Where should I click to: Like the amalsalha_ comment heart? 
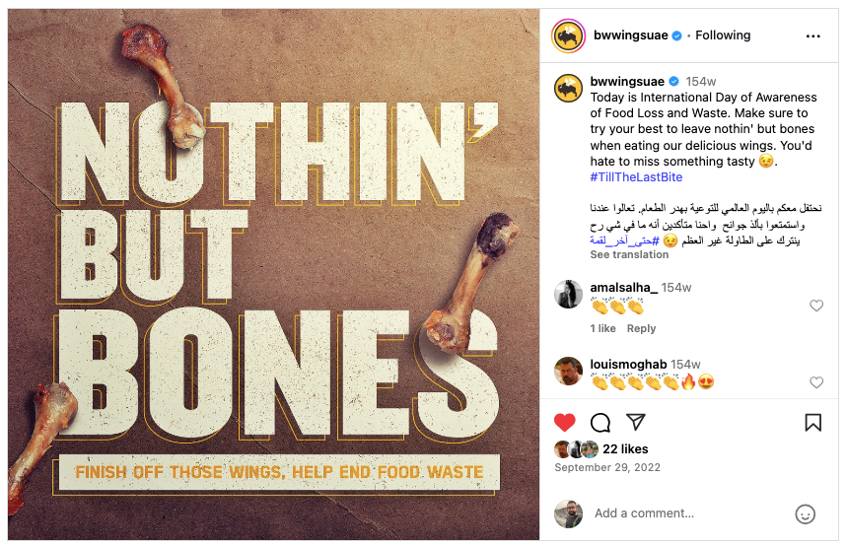tap(816, 306)
